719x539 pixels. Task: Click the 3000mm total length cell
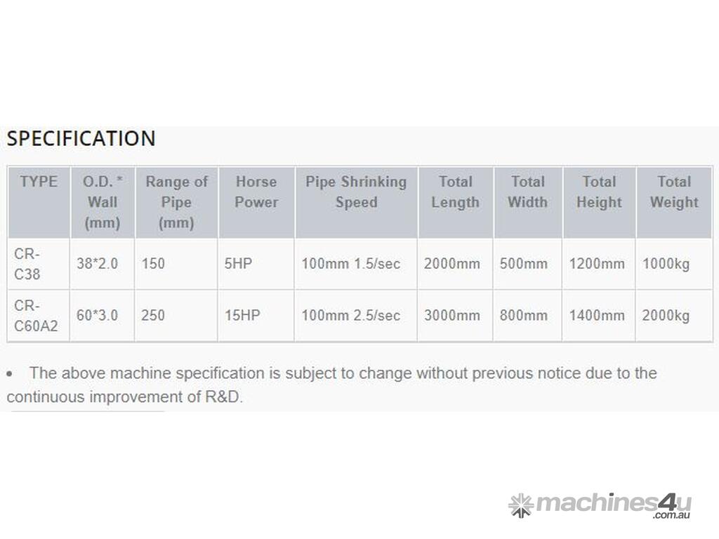click(452, 316)
